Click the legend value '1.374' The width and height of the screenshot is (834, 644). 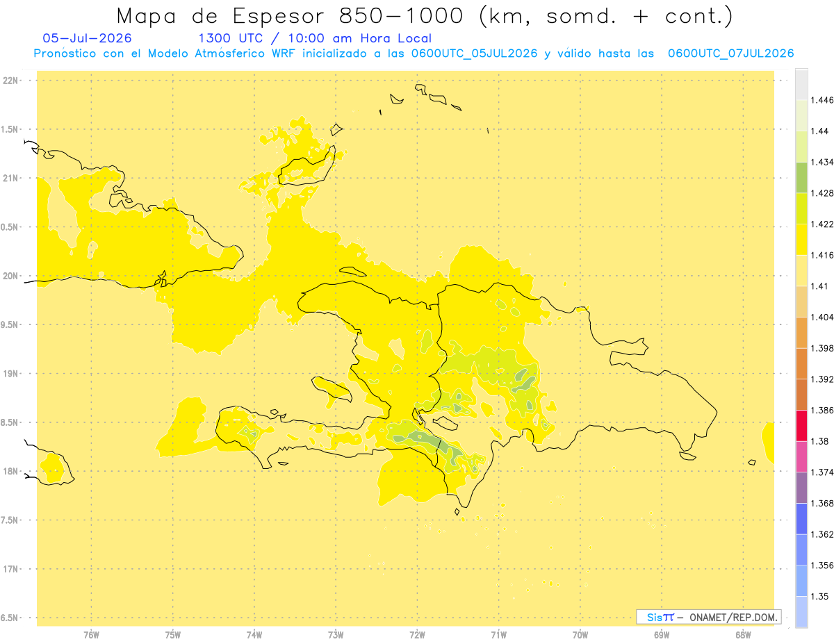(822, 472)
